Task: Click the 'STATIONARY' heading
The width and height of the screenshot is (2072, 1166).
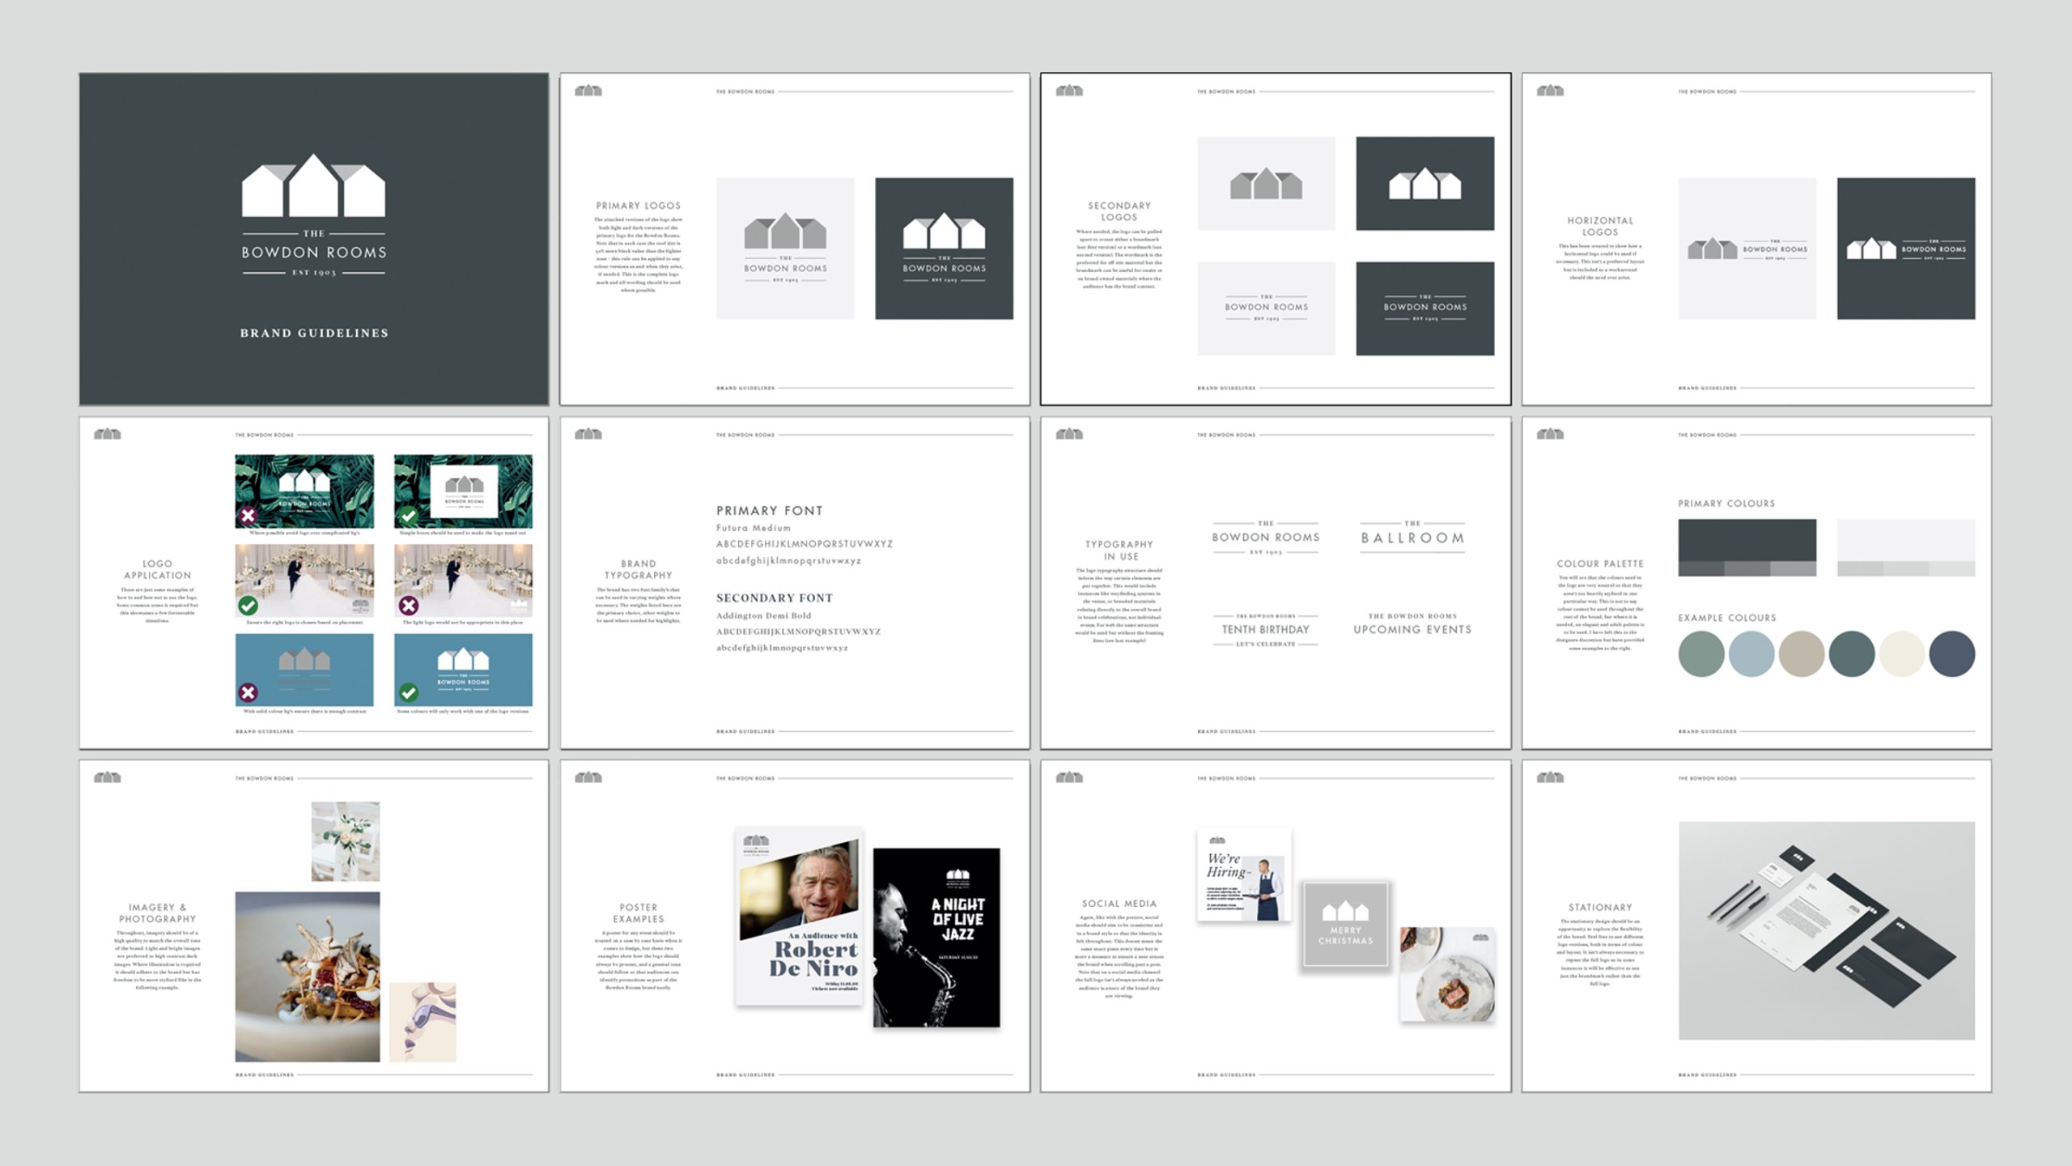Action: [x=1600, y=908]
